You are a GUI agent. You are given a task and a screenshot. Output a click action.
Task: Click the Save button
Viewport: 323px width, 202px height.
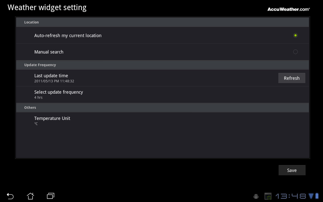(292, 170)
